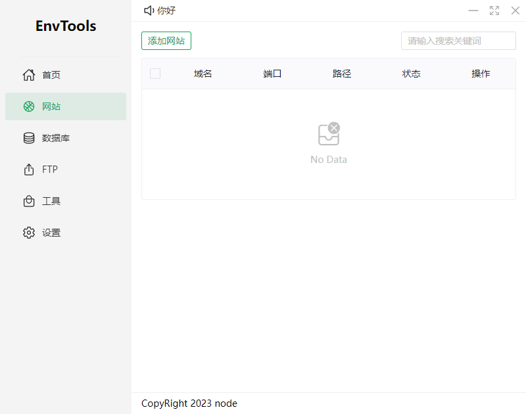Click the 操作 column header

point(481,74)
